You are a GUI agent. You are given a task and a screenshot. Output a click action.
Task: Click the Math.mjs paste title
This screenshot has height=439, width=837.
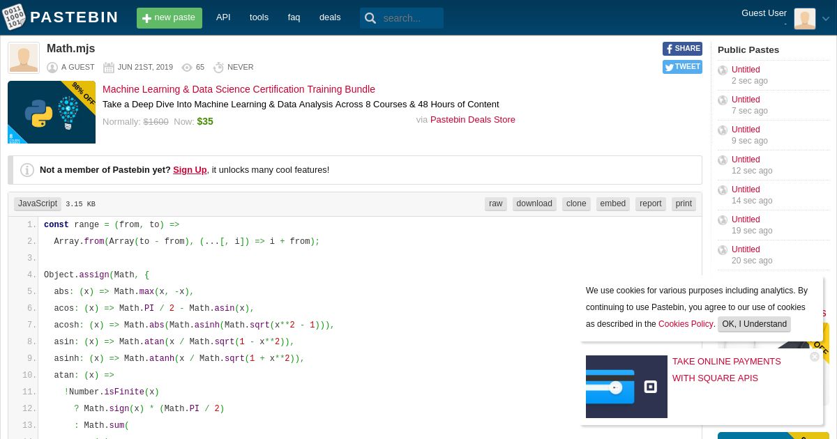click(x=70, y=49)
